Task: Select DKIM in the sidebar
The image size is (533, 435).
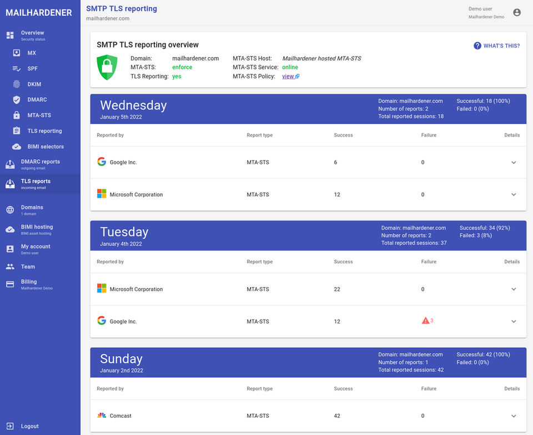Action: pos(40,84)
